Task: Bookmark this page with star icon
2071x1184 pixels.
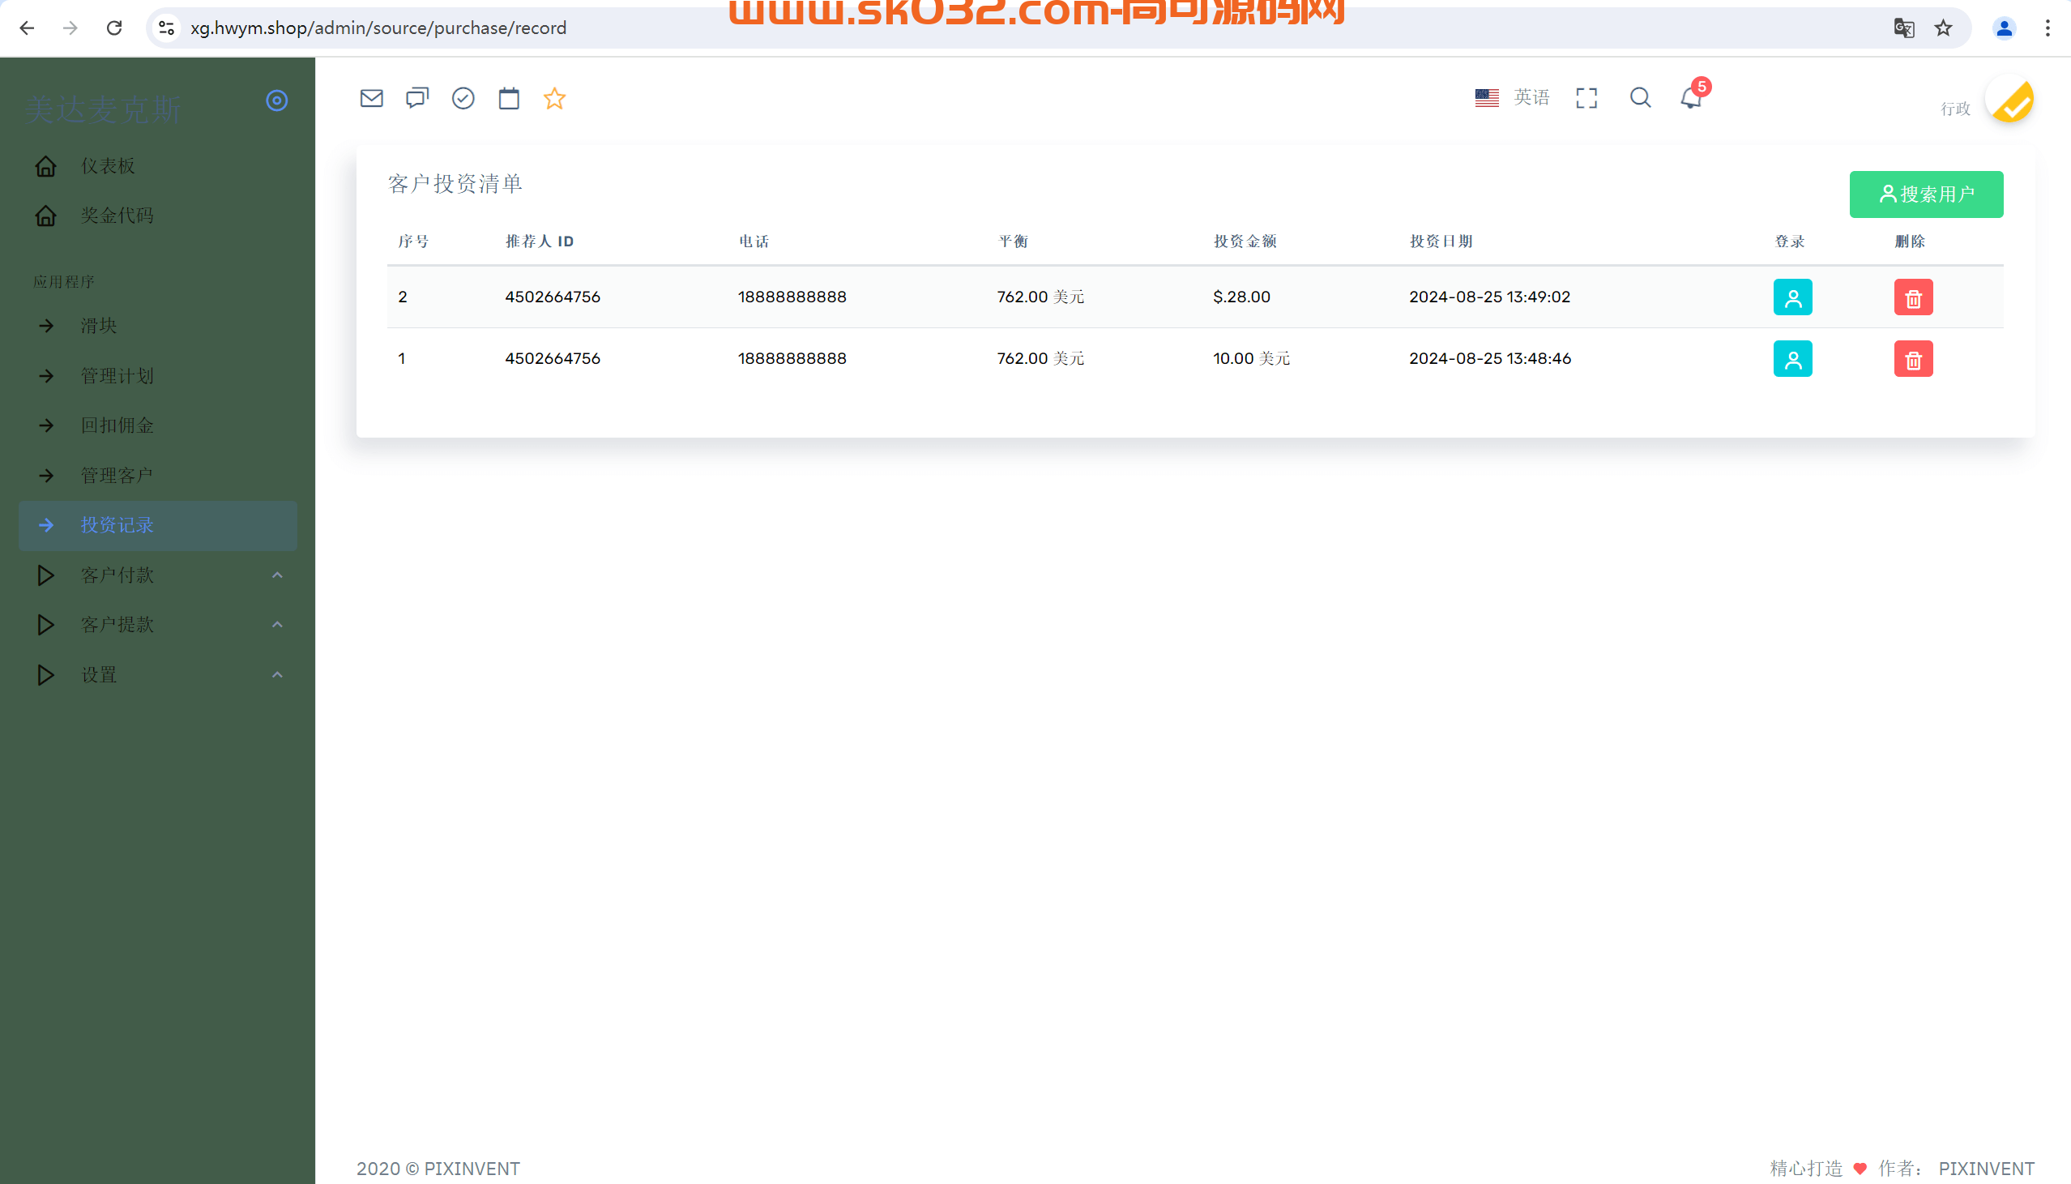Action: pyautogui.click(x=1944, y=28)
